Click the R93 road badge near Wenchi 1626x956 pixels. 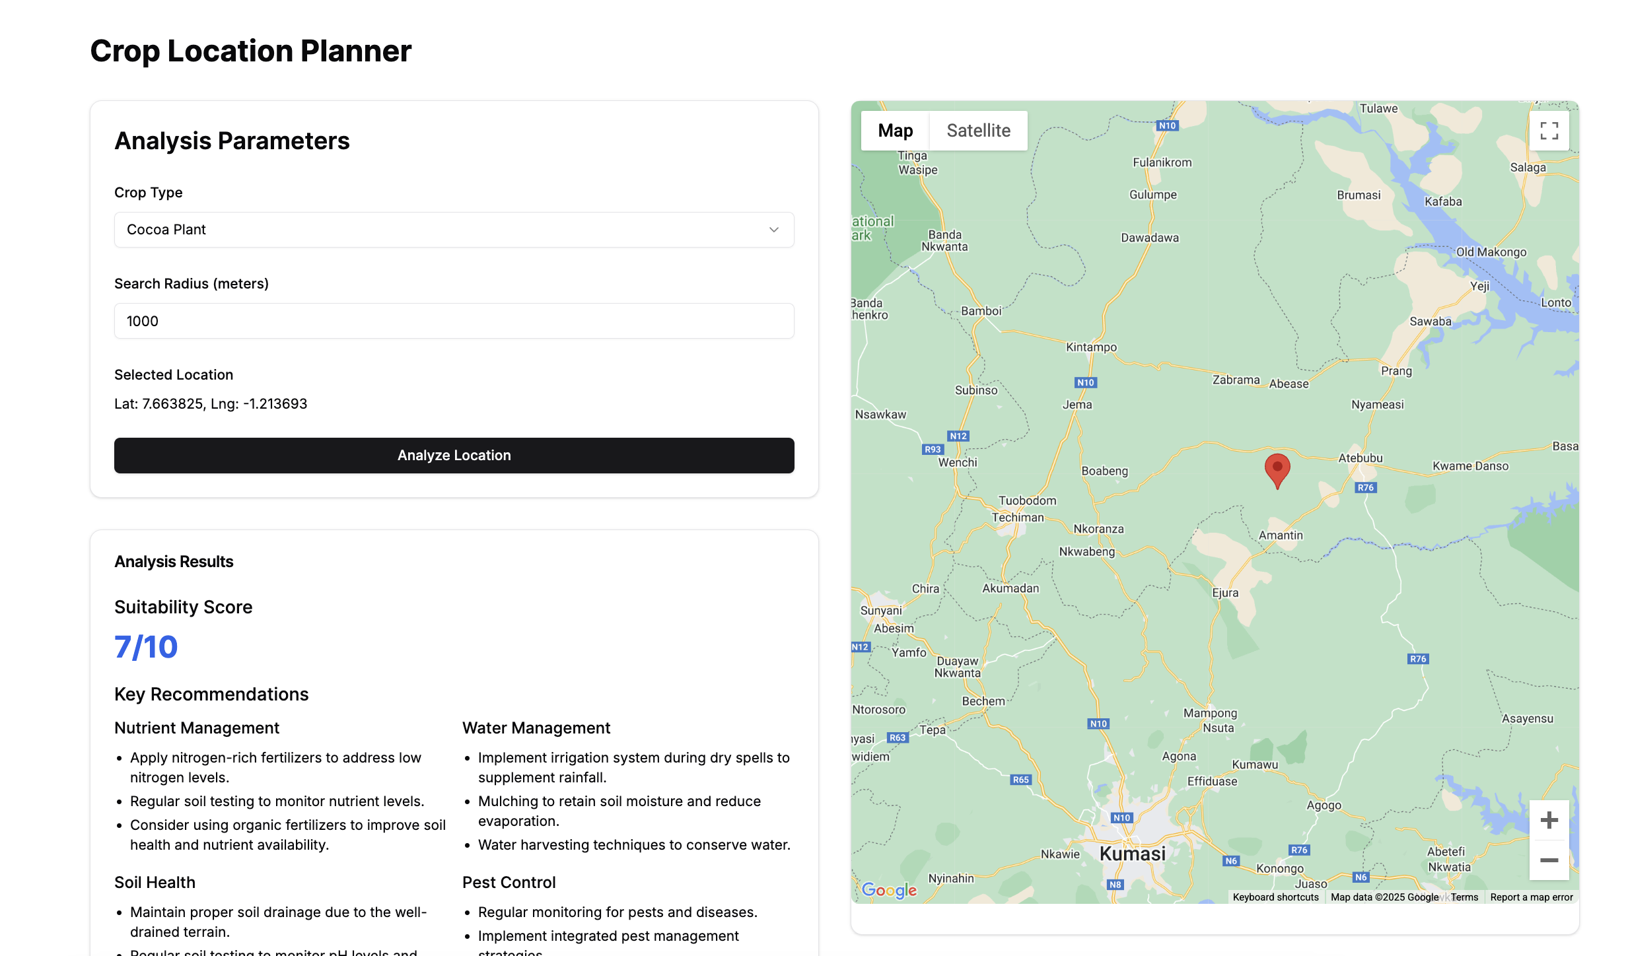coord(932,450)
